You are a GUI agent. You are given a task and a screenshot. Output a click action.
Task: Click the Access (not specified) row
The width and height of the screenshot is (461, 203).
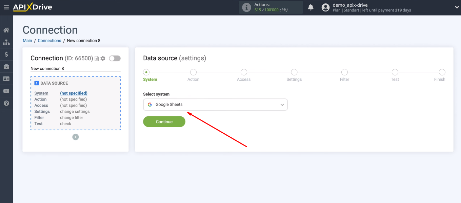(61, 106)
